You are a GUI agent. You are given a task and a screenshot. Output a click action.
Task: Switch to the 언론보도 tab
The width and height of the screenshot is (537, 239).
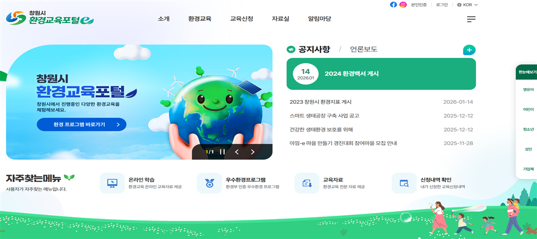tap(364, 49)
